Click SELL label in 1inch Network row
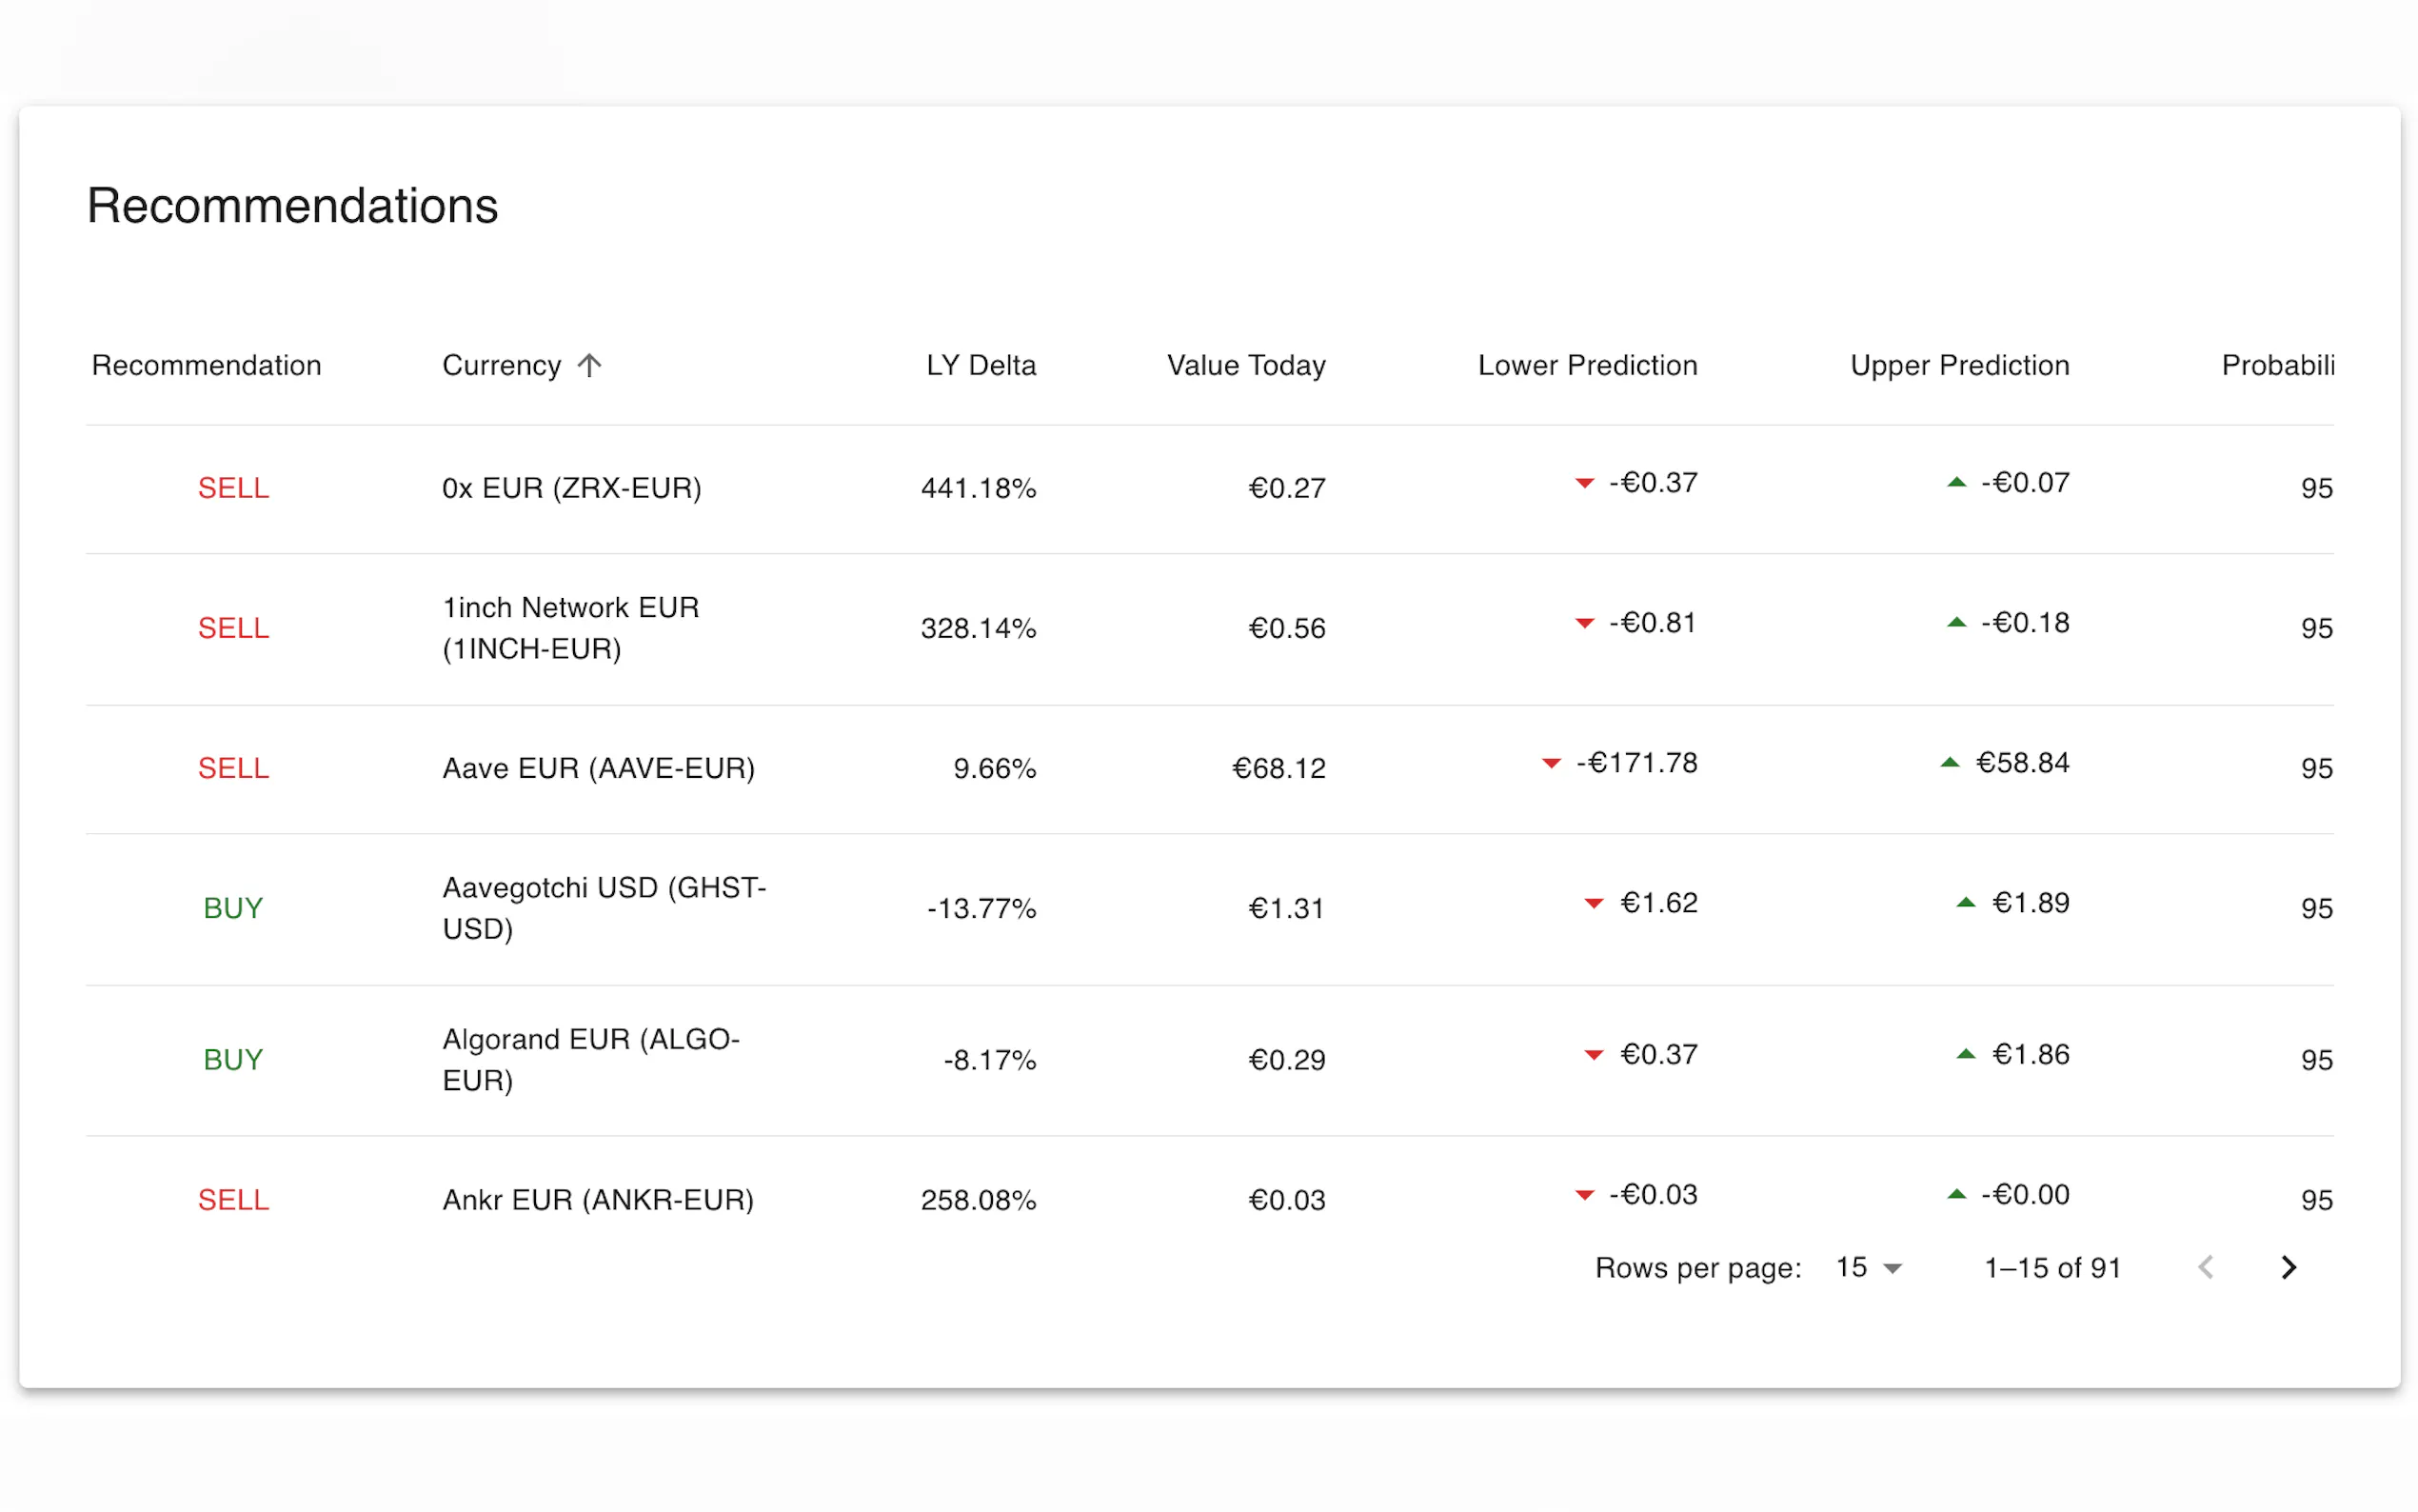Image resolution: width=2418 pixels, height=1512 pixels. [233, 628]
